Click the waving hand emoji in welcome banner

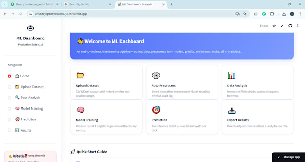click(x=80, y=41)
